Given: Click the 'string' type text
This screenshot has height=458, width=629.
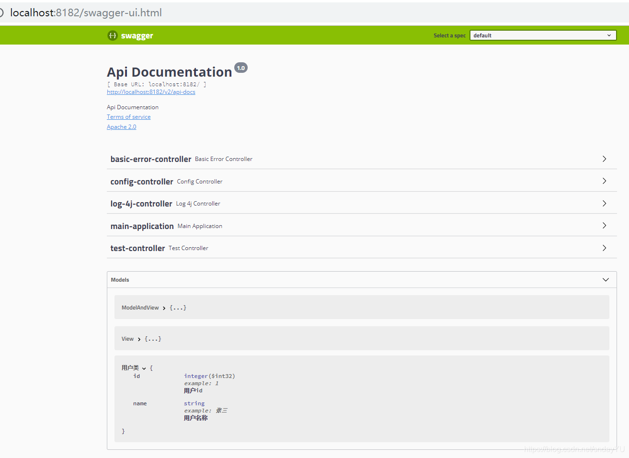Looking at the screenshot, I should click(x=194, y=403).
